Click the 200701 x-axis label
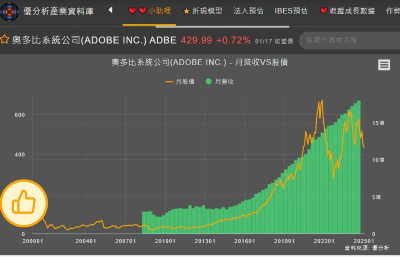Viewport: 400px width, 257px height. tap(125, 241)
